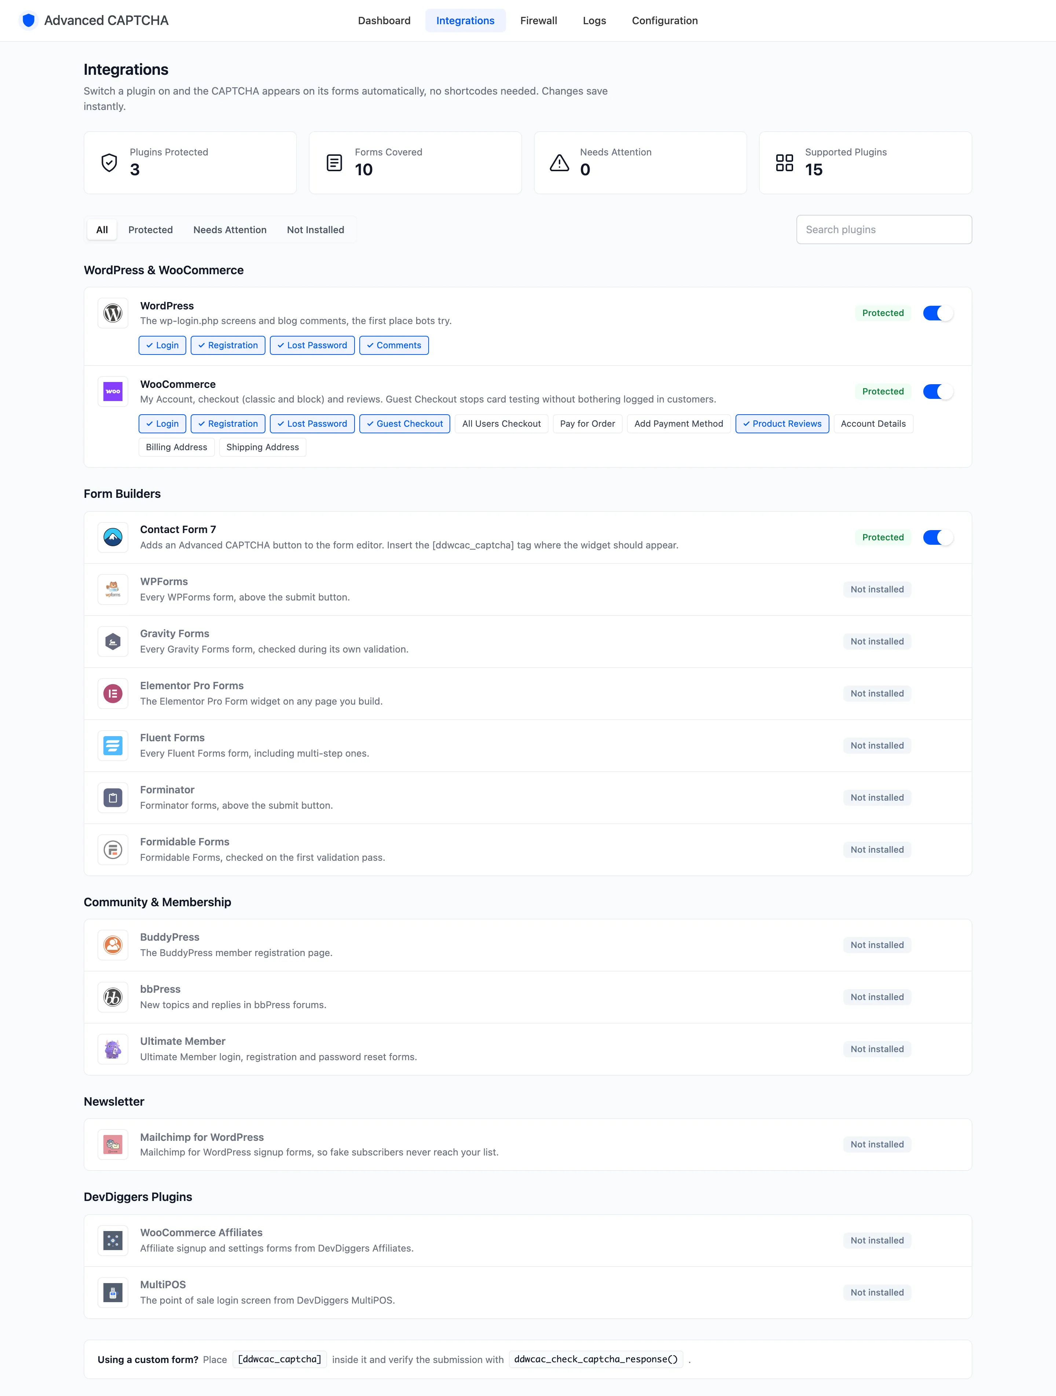
Task: Click the Contact Form 7 icon
Action: [x=113, y=537]
